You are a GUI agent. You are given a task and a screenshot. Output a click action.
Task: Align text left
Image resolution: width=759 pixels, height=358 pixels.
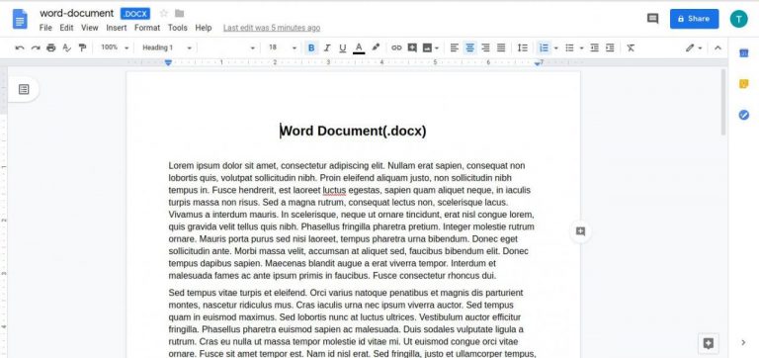(454, 47)
